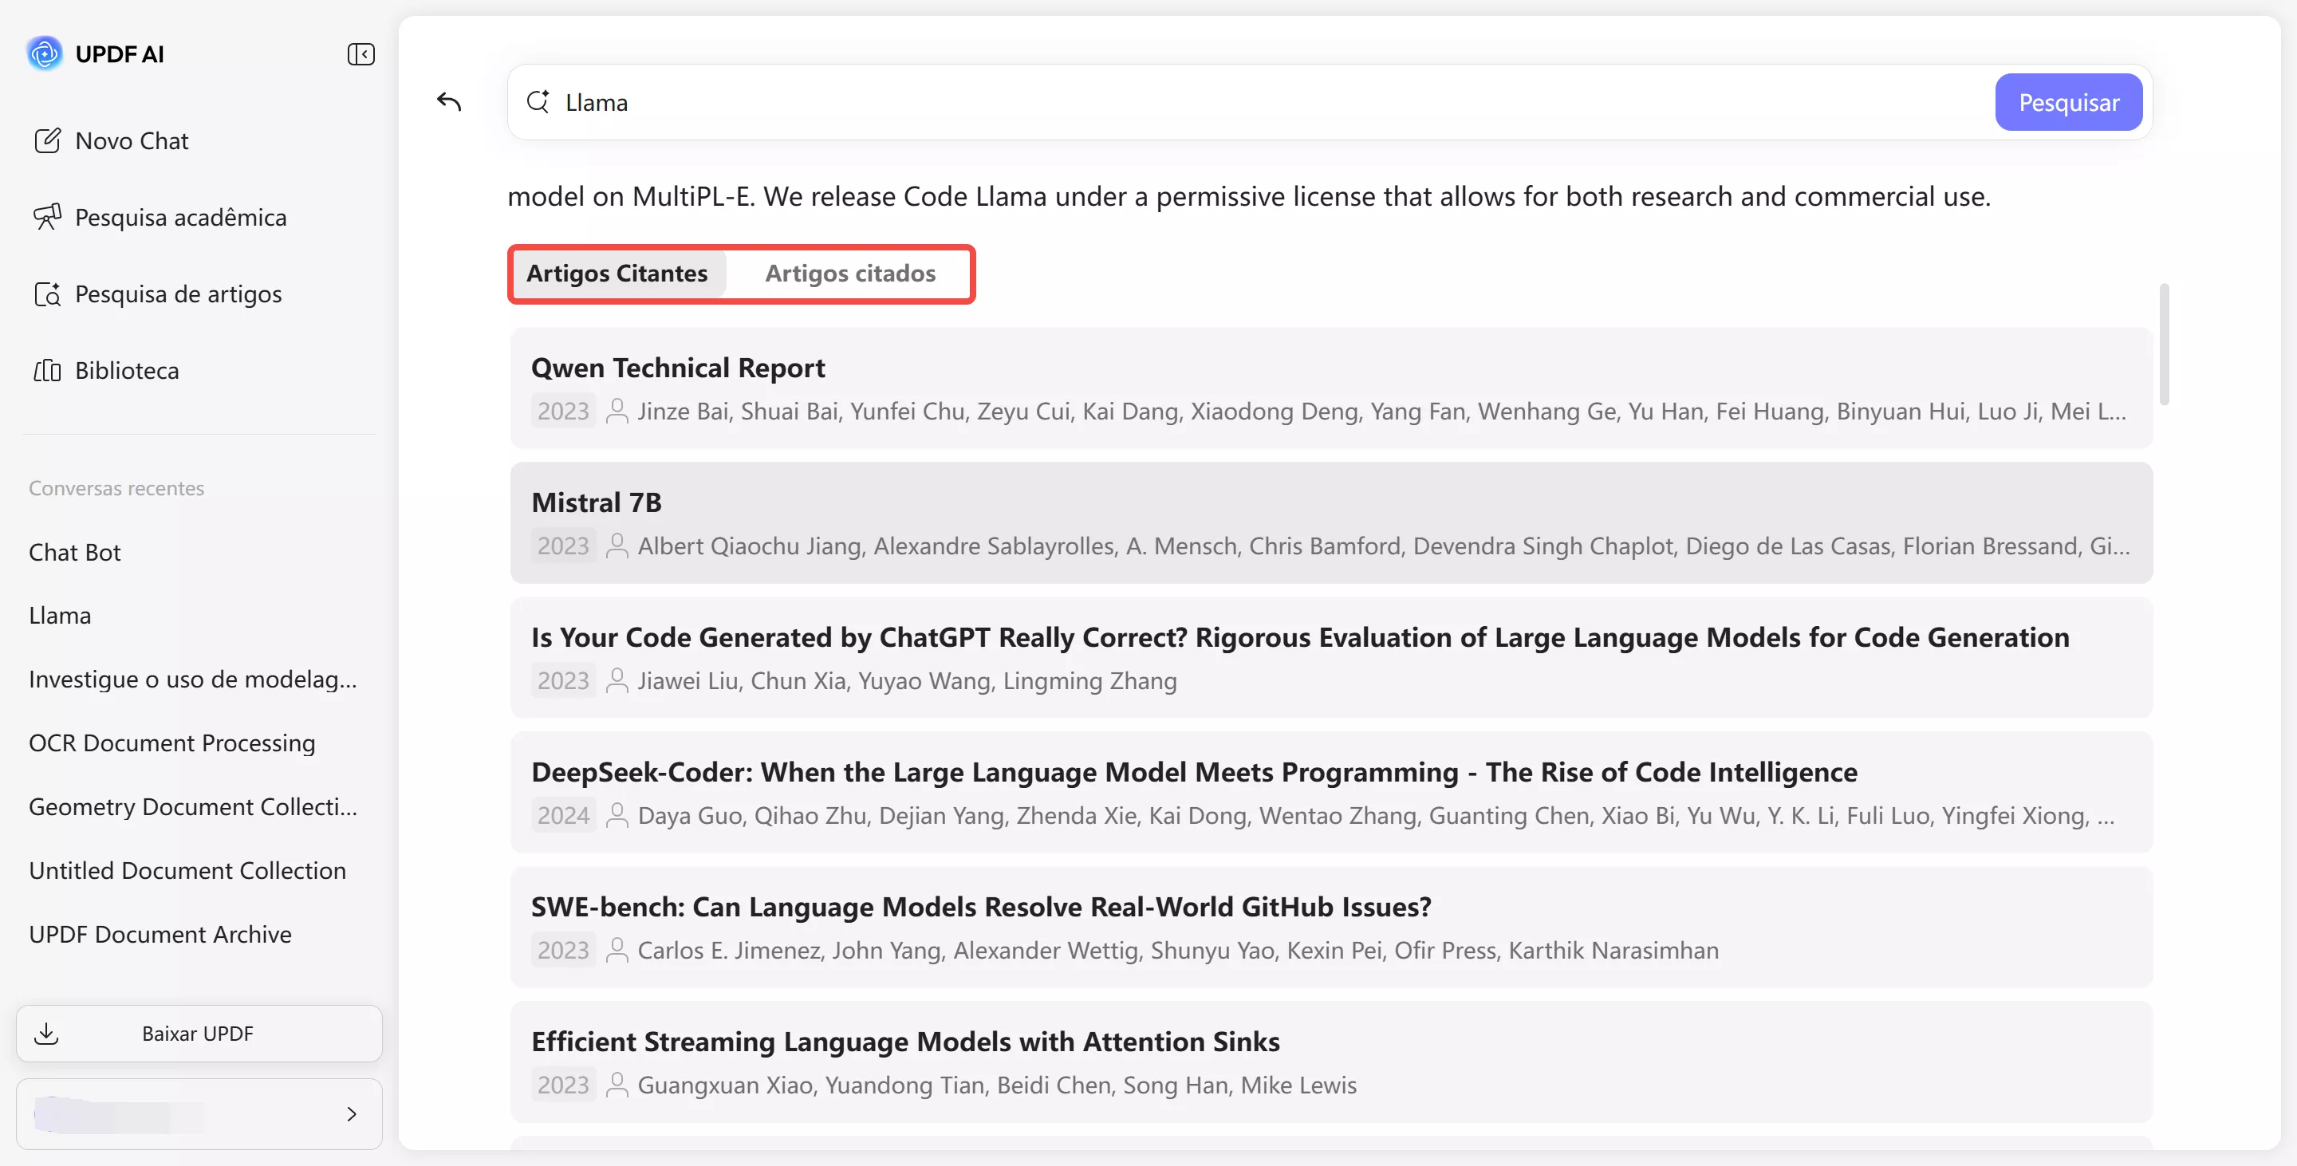Open the OCR Document Processing conversation

point(172,743)
